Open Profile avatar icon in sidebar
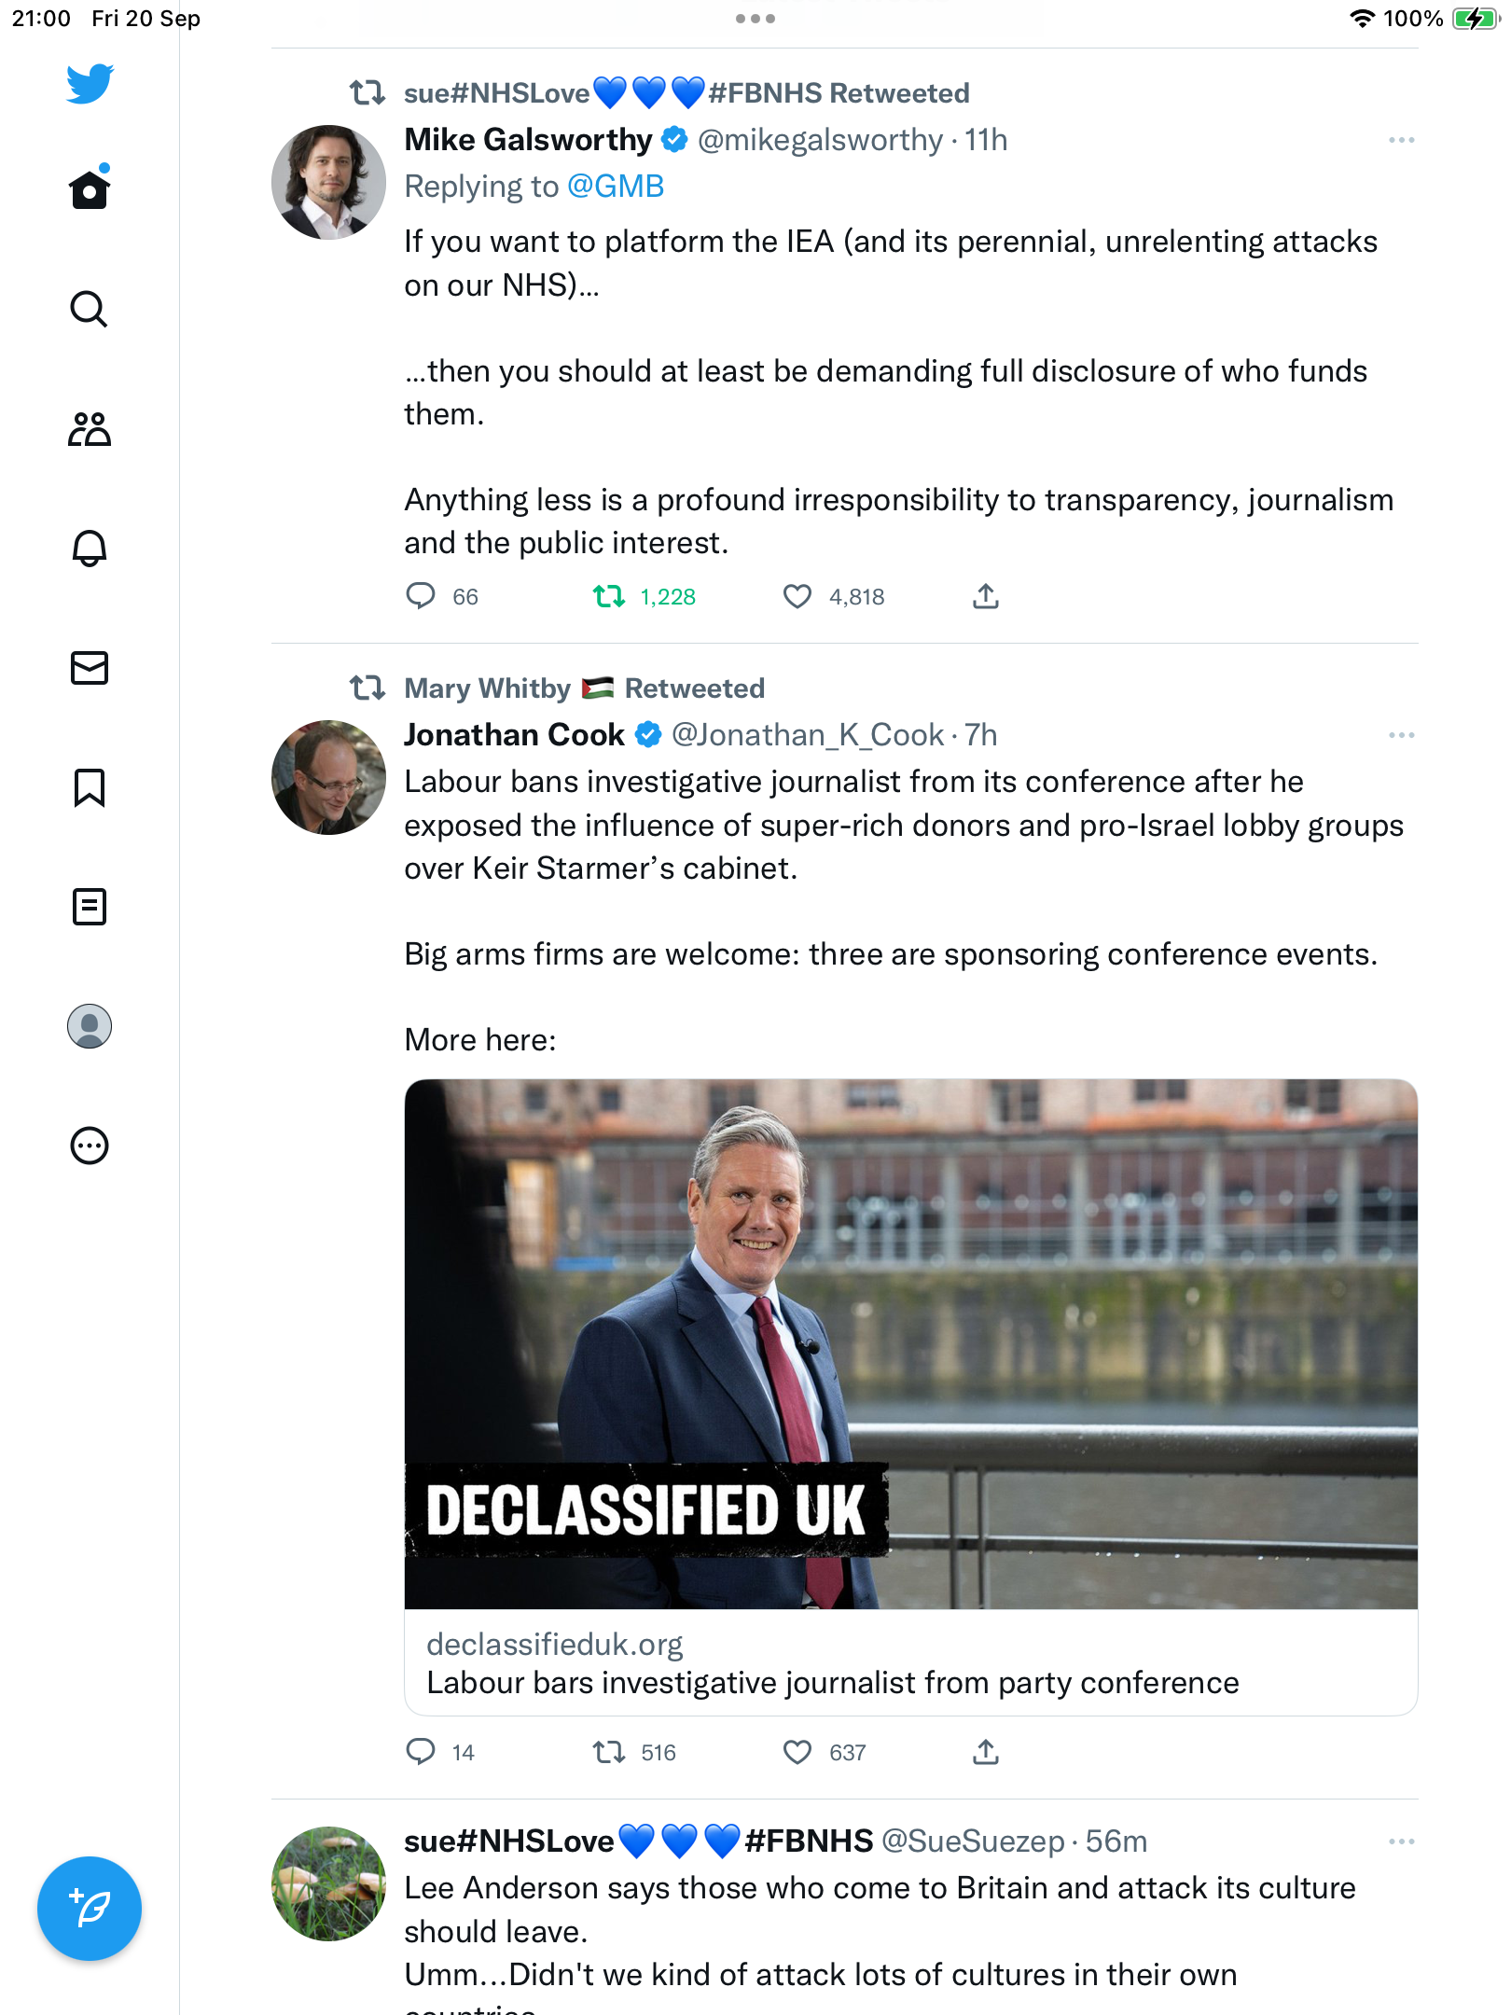The height and width of the screenshot is (2015, 1511). click(90, 1026)
